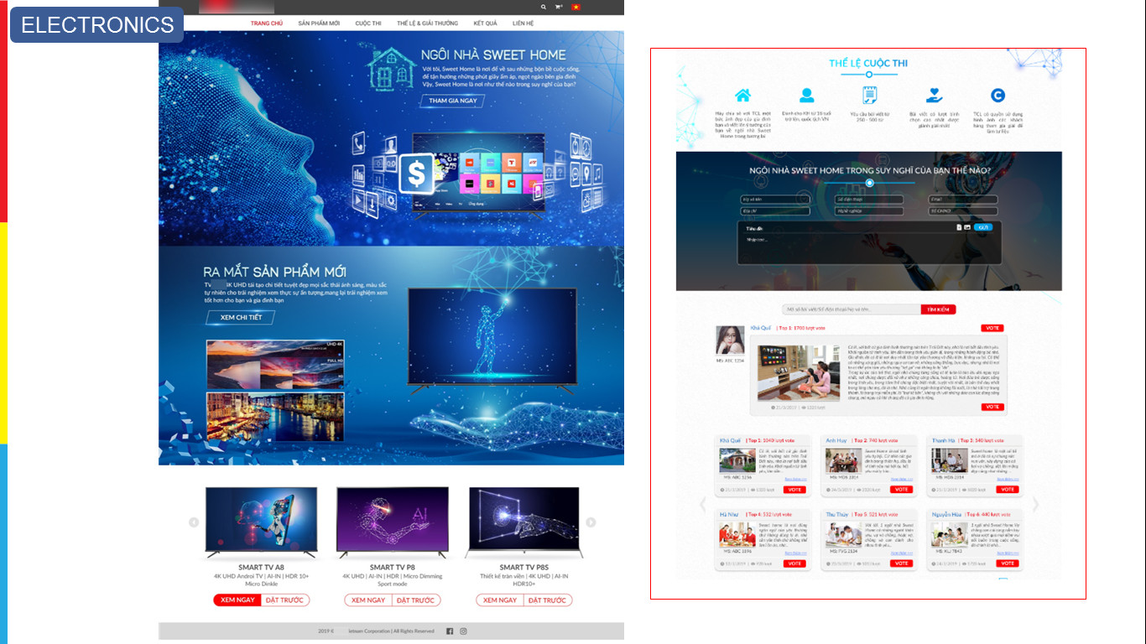Click the RA MẮT SẢN PHẨM MỚI heading
This screenshot has width=1146, height=644.
275,272
